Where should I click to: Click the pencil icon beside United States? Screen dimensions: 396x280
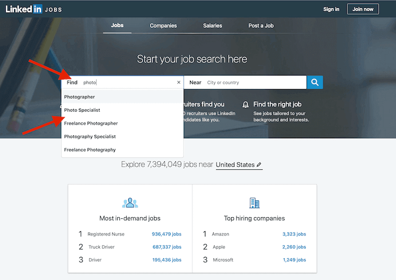click(x=259, y=165)
